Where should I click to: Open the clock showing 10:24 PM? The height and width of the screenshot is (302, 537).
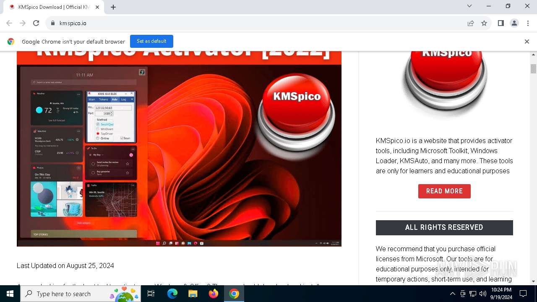click(501, 294)
